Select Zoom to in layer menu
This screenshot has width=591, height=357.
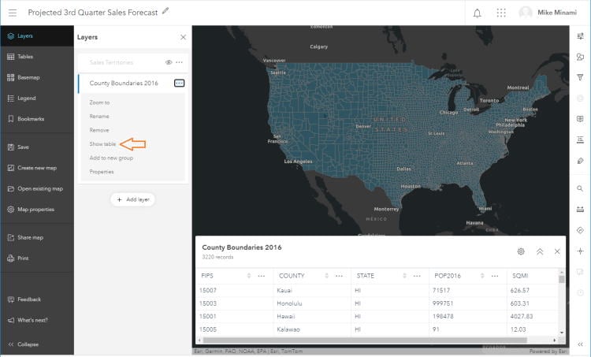coord(99,102)
